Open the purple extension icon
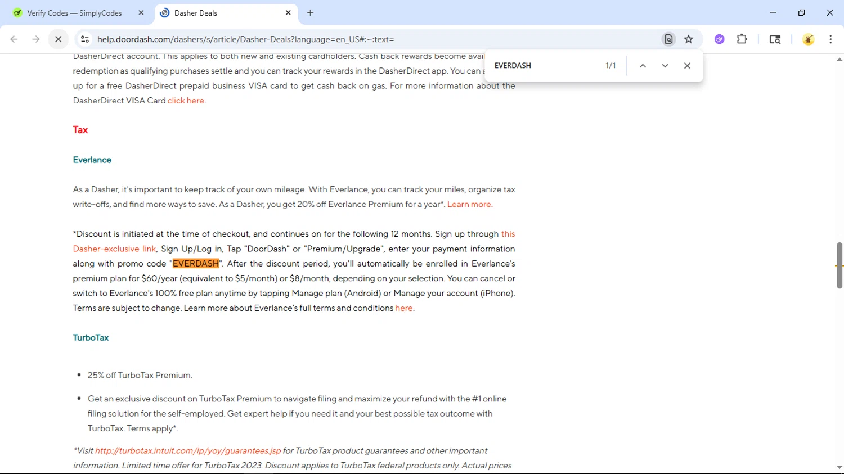The image size is (844, 474). coord(720,39)
